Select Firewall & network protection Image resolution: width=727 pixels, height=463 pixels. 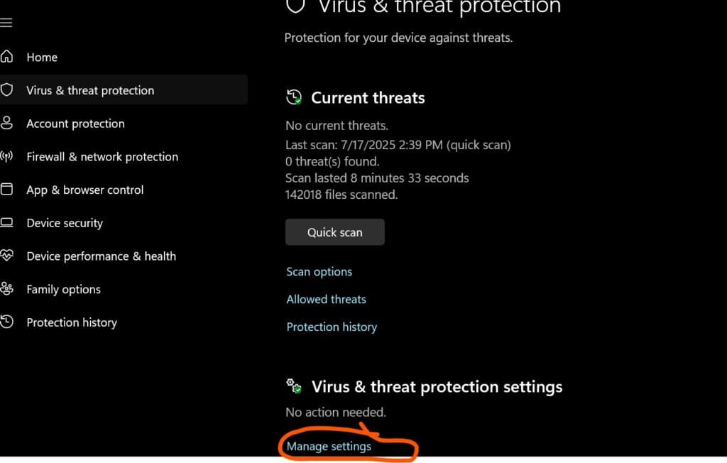tap(102, 157)
